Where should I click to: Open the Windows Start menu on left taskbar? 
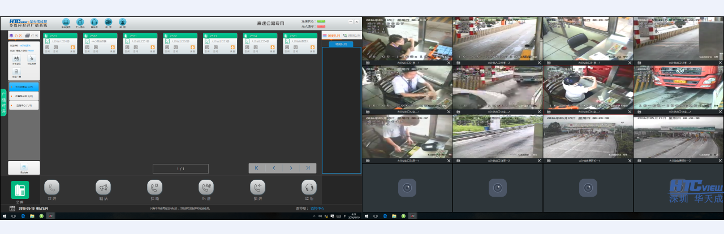click(5, 216)
